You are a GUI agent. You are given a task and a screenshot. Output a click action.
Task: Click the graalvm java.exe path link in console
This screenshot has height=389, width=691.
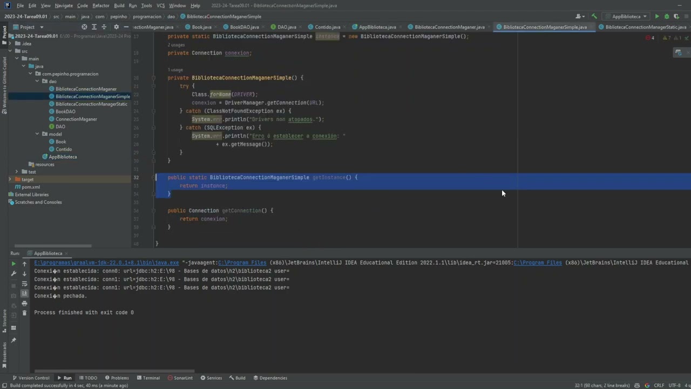click(106, 263)
